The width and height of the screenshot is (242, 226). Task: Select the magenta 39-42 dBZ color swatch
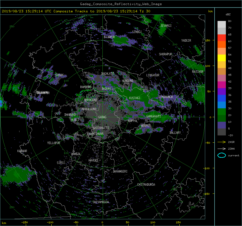click(222, 85)
